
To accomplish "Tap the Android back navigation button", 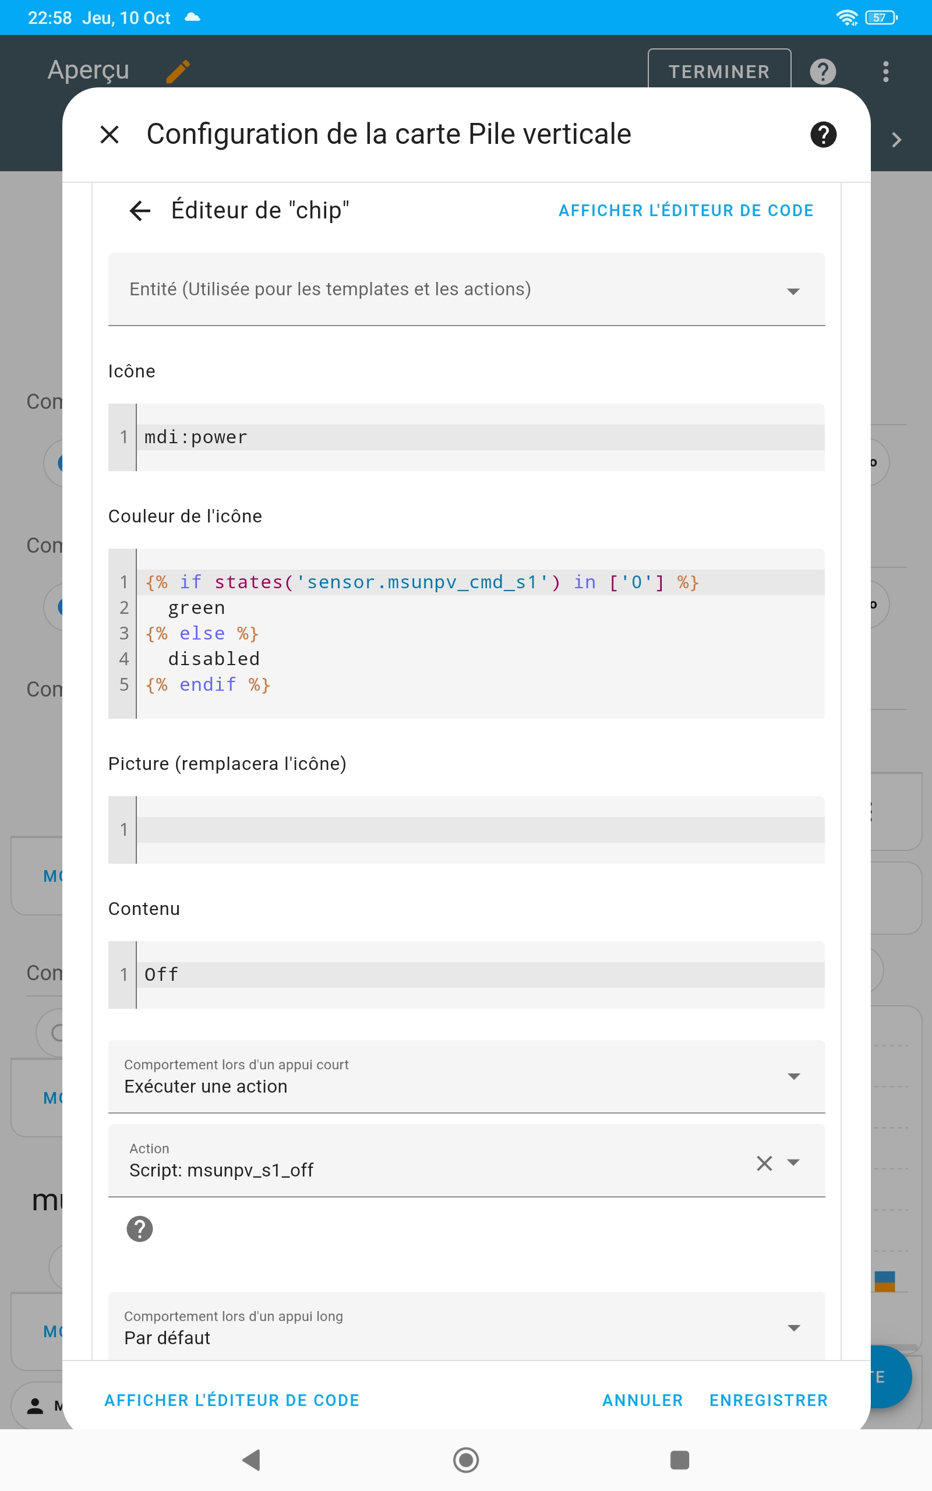I will tap(251, 1460).
